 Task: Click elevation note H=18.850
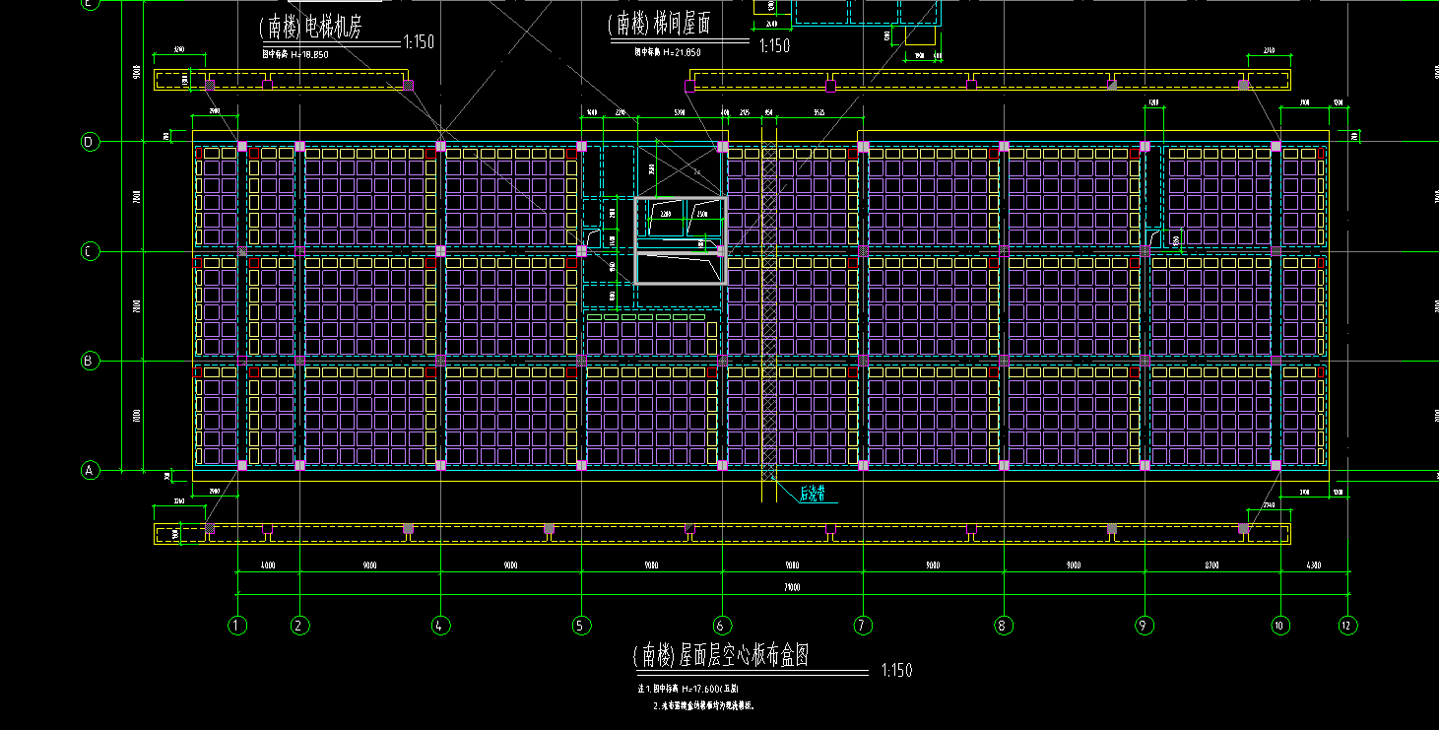pyautogui.click(x=295, y=54)
